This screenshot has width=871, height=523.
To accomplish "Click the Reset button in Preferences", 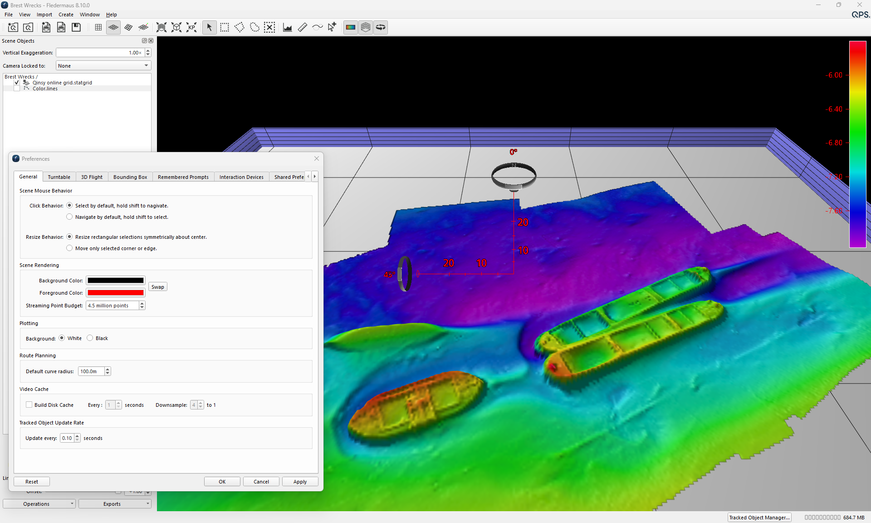I will pos(32,482).
